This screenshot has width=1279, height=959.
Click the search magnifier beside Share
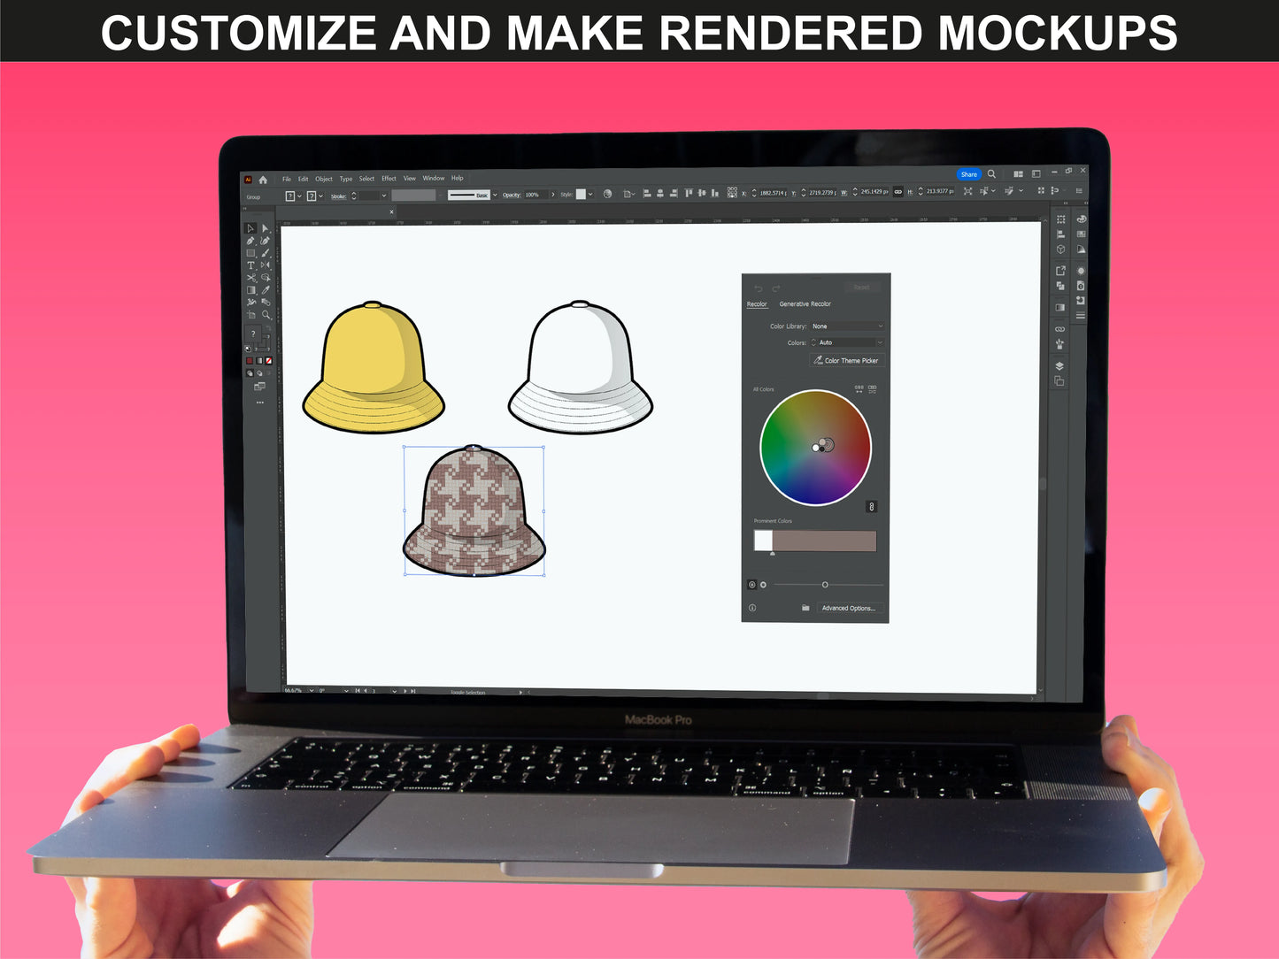tap(992, 174)
